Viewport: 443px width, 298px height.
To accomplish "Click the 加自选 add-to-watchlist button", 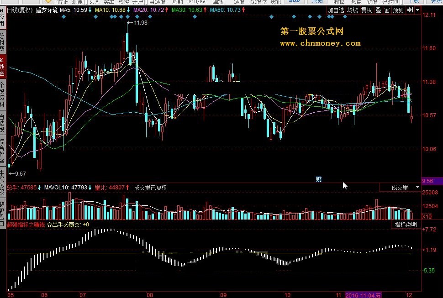I will point(336,10).
